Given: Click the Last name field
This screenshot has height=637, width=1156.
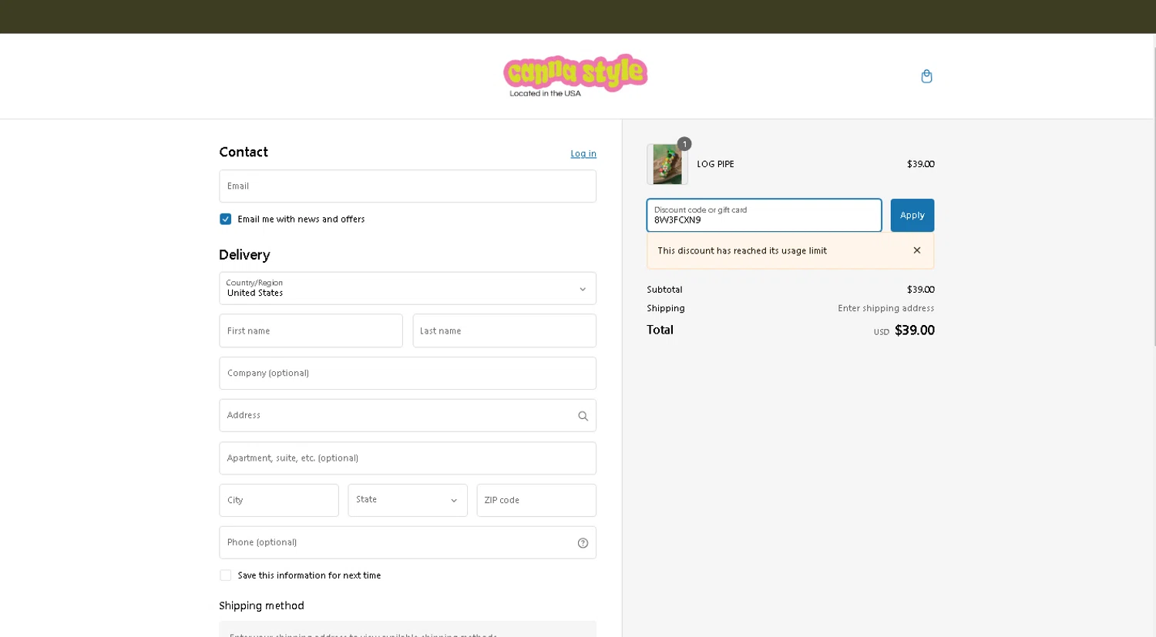Looking at the screenshot, I should 504,331.
